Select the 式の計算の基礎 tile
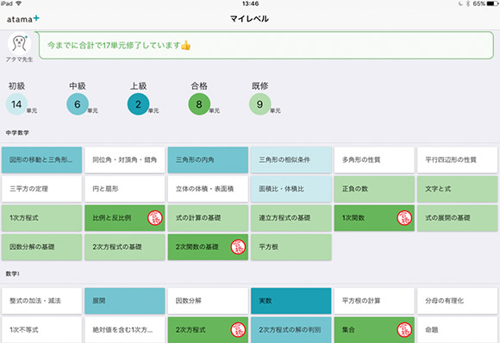Screen dimensions: 500x343 (208, 218)
